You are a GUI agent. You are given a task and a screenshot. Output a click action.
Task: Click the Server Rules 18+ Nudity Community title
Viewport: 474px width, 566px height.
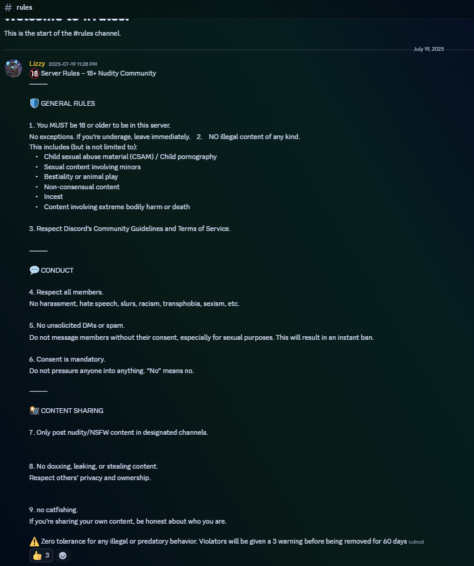98,73
